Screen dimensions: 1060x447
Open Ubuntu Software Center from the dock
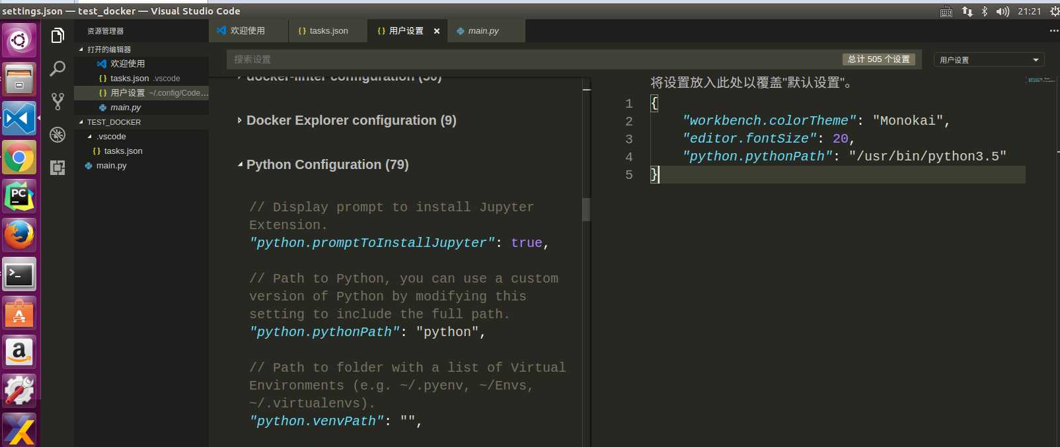pyautogui.click(x=19, y=314)
